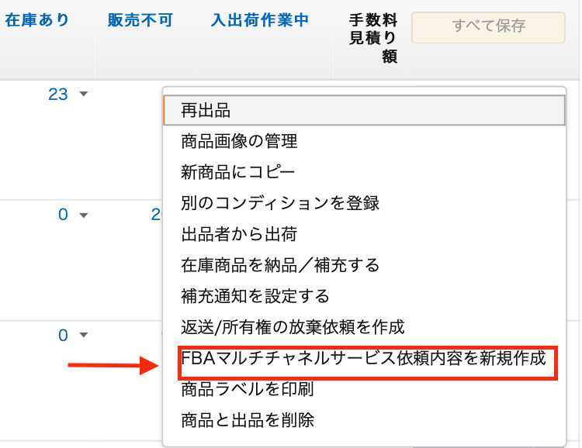This screenshot has height=448, width=582.
Task: Choose 返送/所有権の放棄依頼を作成 option
Action: (x=293, y=328)
